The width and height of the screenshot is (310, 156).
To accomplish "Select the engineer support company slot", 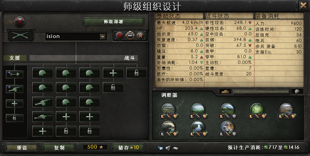I will click(x=14, y=74).
